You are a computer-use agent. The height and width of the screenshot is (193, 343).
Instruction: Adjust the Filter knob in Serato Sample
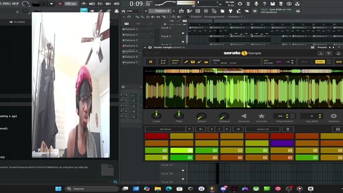179,115
